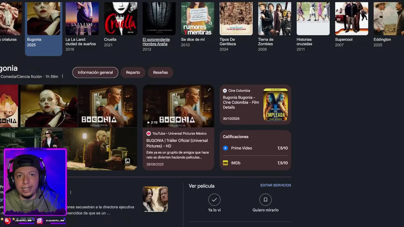Open the bald woman with stethoscope photo
404x227 pixels.
pyautogui.click(x=49, y=106)
